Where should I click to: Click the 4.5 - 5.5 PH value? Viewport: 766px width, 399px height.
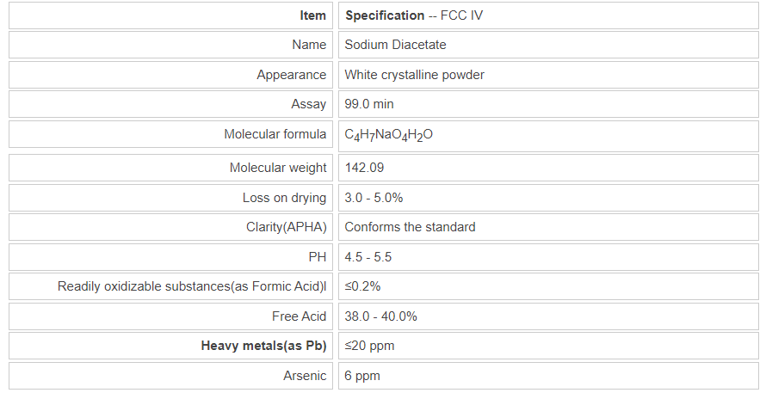(368, 257)
